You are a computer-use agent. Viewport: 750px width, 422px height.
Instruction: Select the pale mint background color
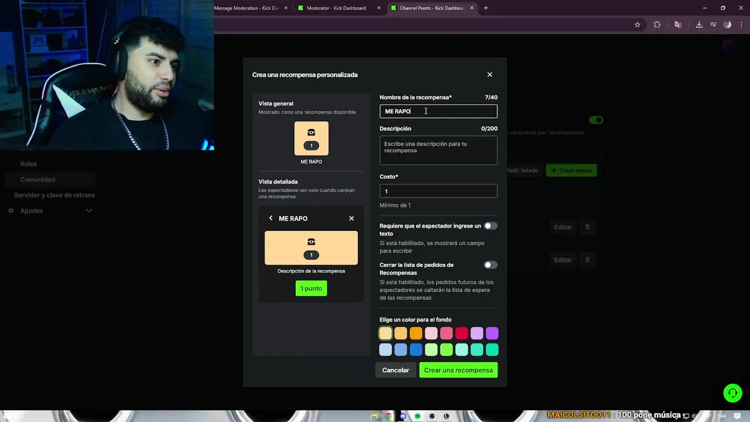click(462, 350)
